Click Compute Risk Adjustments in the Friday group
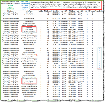The height and width of the screenshot is (103, 106). [x=29, y=90]
